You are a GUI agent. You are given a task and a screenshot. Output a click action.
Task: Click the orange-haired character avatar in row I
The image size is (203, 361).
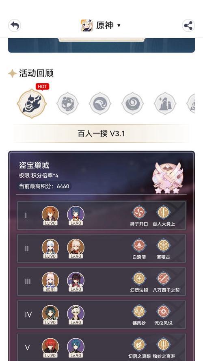tap(50, 215)
